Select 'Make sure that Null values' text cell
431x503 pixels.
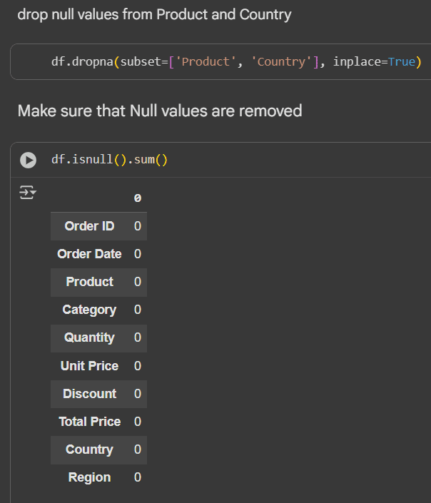point(160,111)
